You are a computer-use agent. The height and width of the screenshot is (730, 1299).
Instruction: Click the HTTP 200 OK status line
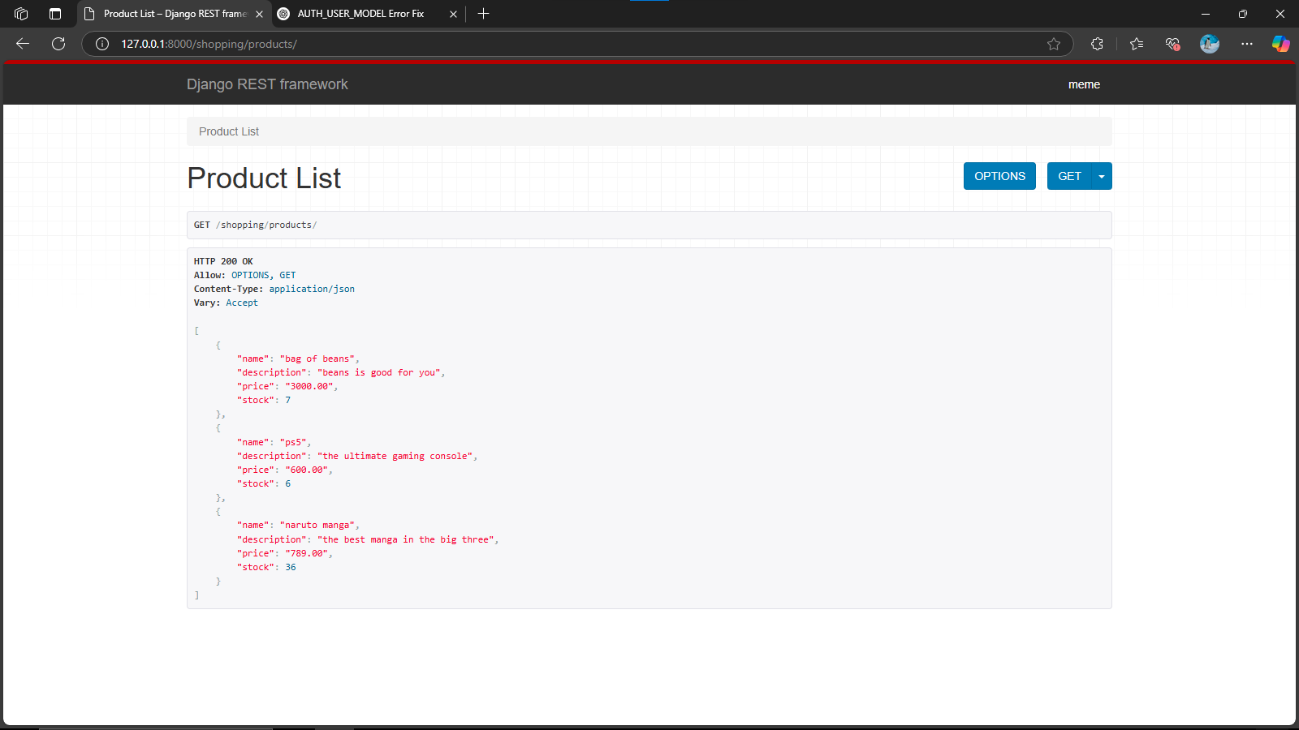223,261
